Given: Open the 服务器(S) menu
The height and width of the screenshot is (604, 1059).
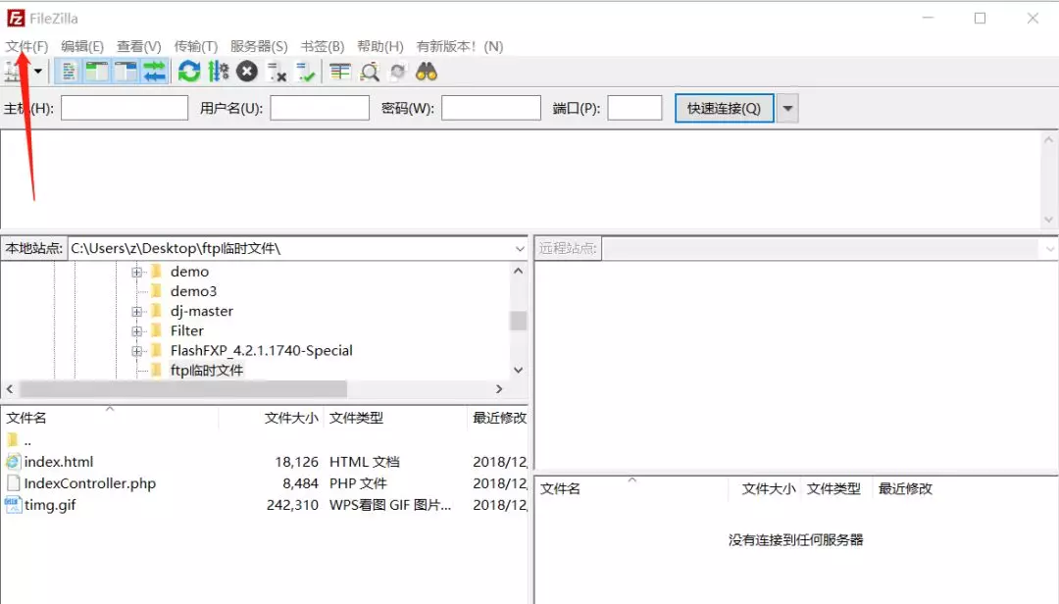Looking at the screenshot, I should point(259,46).
